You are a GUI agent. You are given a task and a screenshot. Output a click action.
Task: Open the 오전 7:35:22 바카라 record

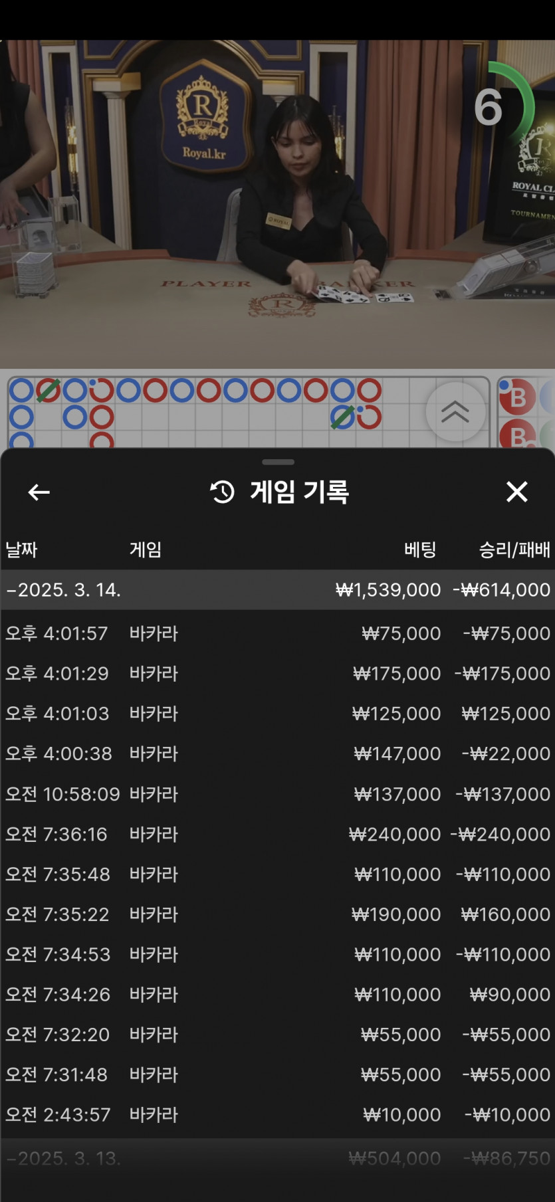click(x=278, y=914)
